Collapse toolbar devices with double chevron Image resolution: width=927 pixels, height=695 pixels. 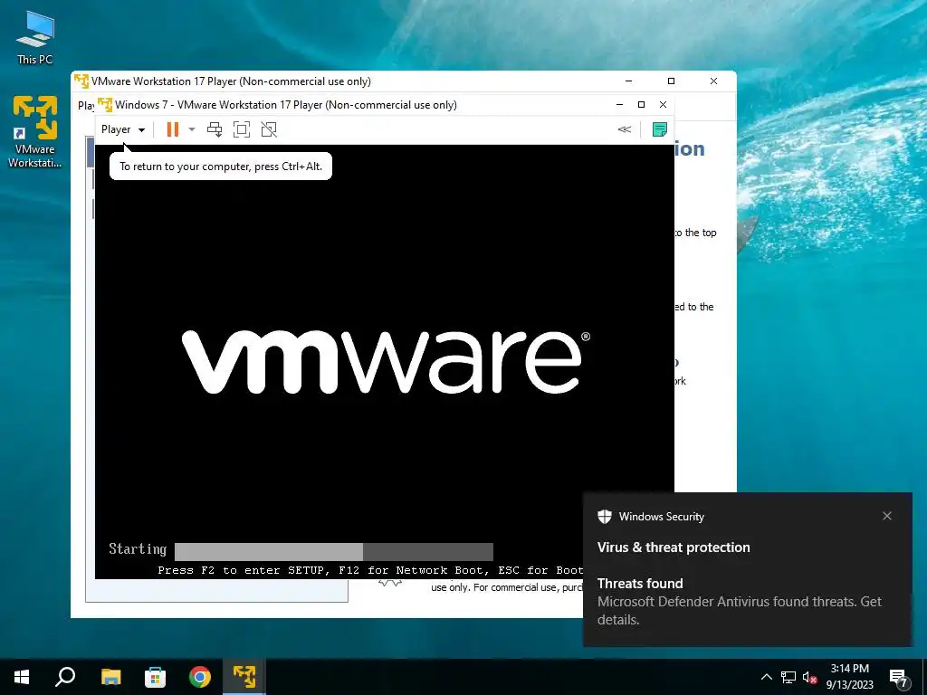[x=625, y=129]
